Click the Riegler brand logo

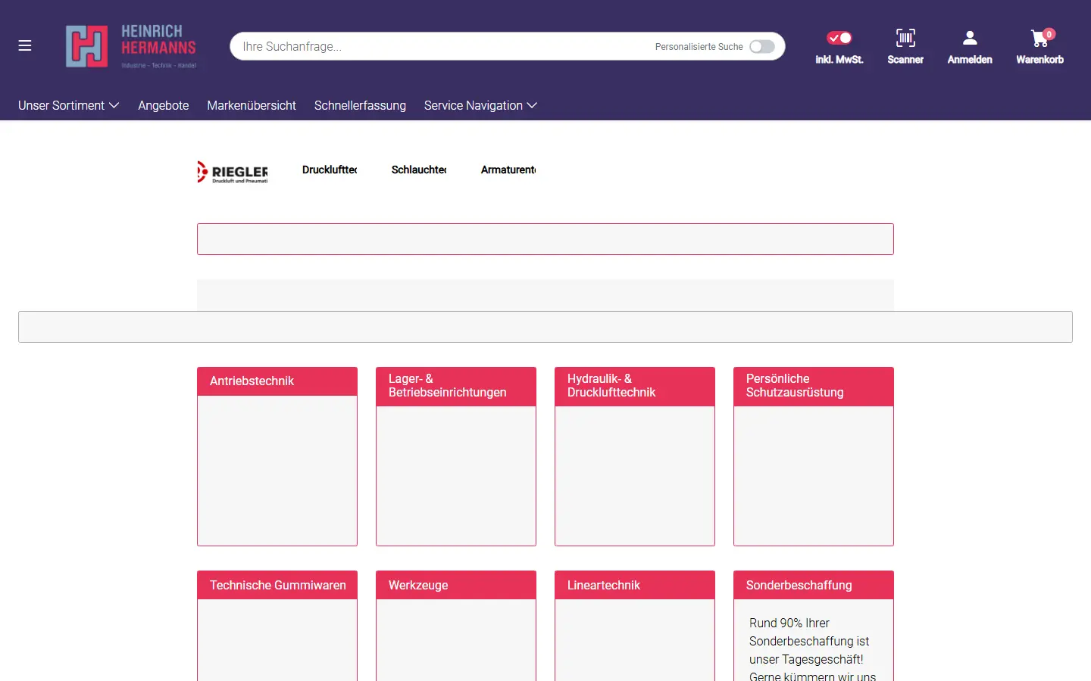[233, 172]
